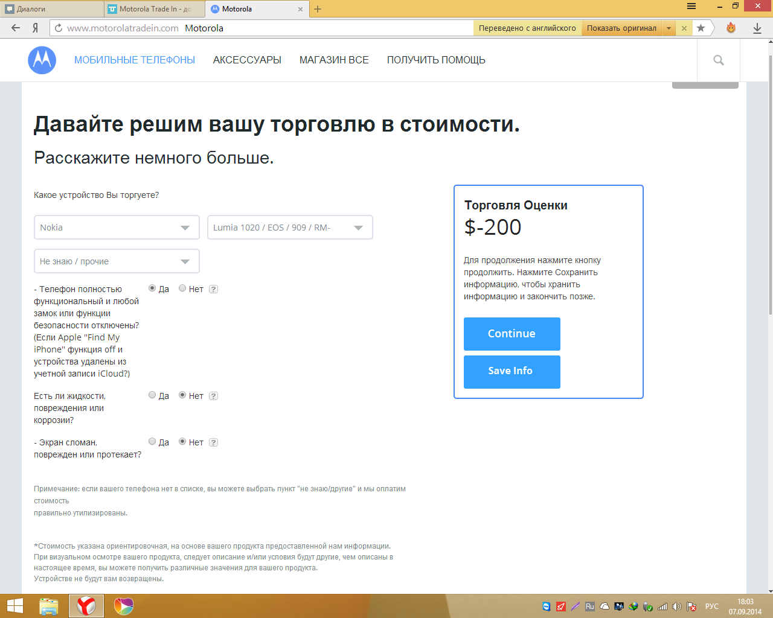Open the taskbar clock
773x618 pixels.
click(745, 607)
